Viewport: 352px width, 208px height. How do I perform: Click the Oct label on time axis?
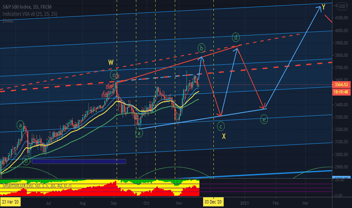click(x=147, y=203)
